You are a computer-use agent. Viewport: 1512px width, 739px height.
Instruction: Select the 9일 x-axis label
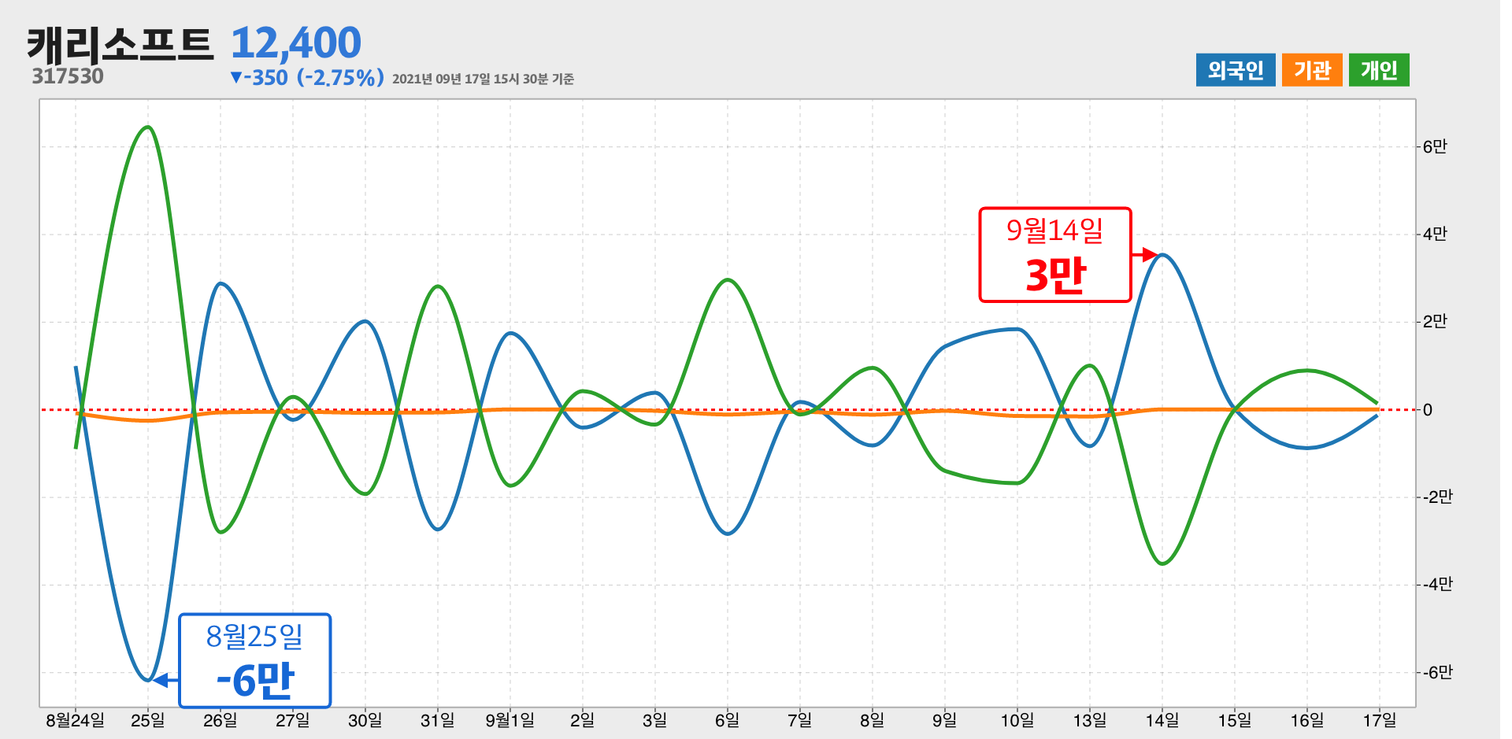pos(945,720)
